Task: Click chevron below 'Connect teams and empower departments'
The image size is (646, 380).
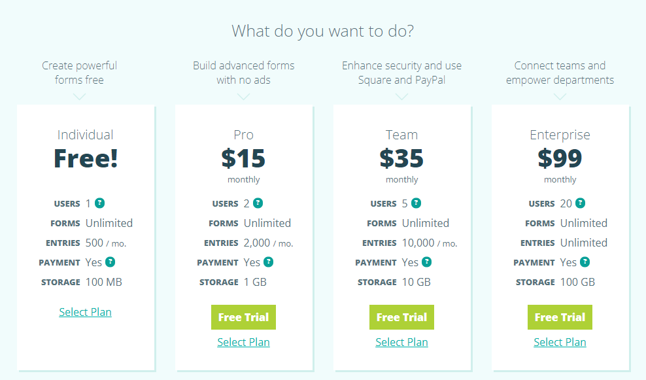Action: (560, 96)
